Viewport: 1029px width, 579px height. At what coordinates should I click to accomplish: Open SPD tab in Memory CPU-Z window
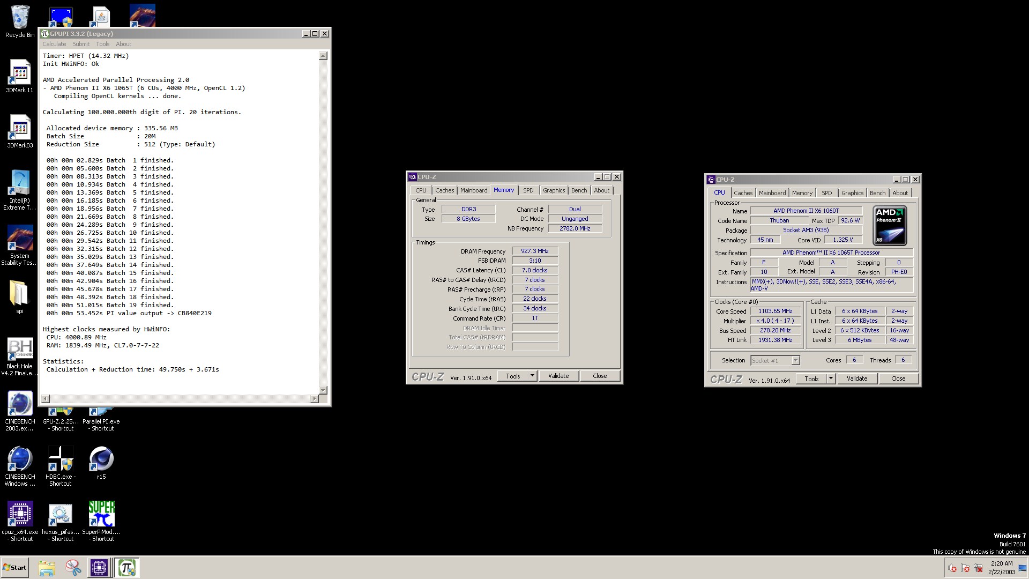click(x=528, y=190)
